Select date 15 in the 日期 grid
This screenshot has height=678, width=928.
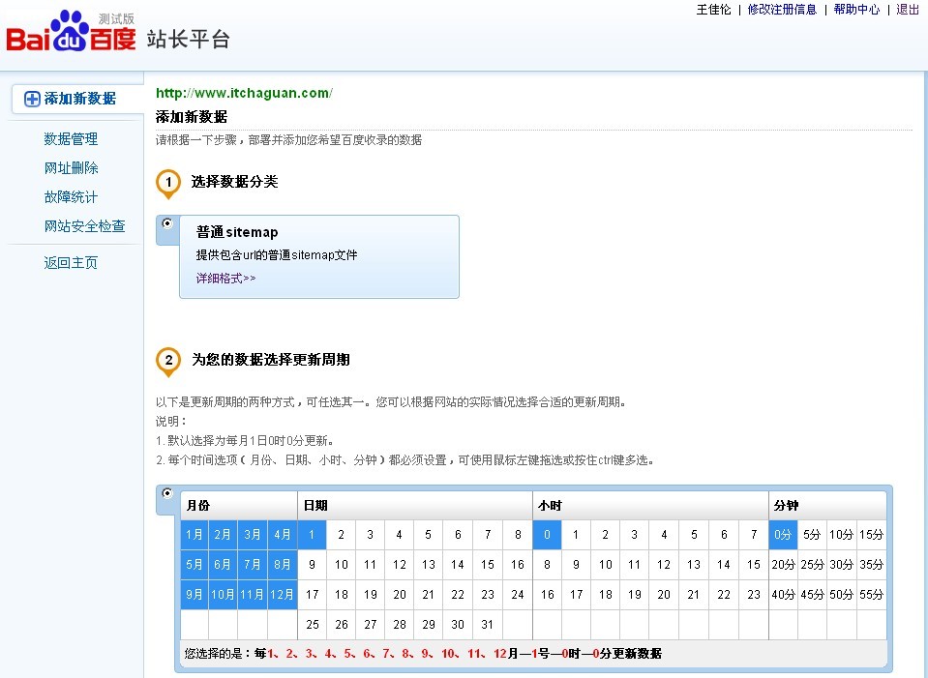pyautogui.click(x=488, y=565)
